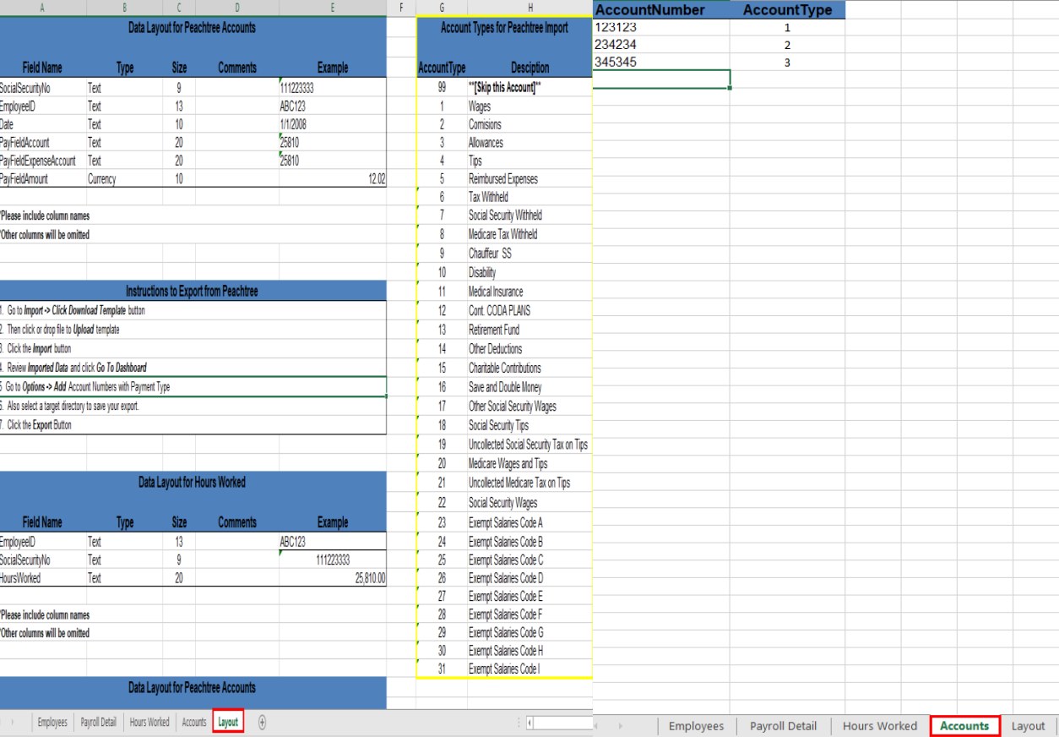Select the Options Add Account Numbers instruction
Viewport: 1059px width, 737px height.
(193, 386)
